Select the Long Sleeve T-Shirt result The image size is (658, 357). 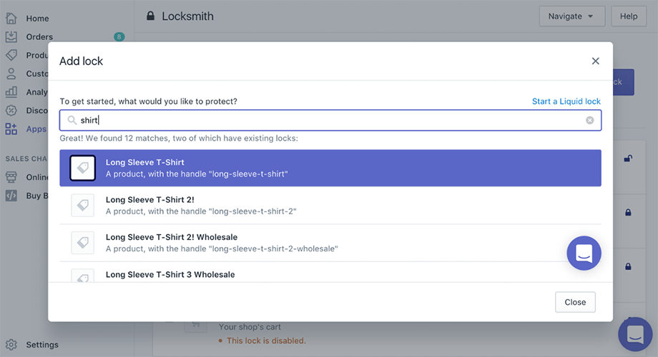330,168
